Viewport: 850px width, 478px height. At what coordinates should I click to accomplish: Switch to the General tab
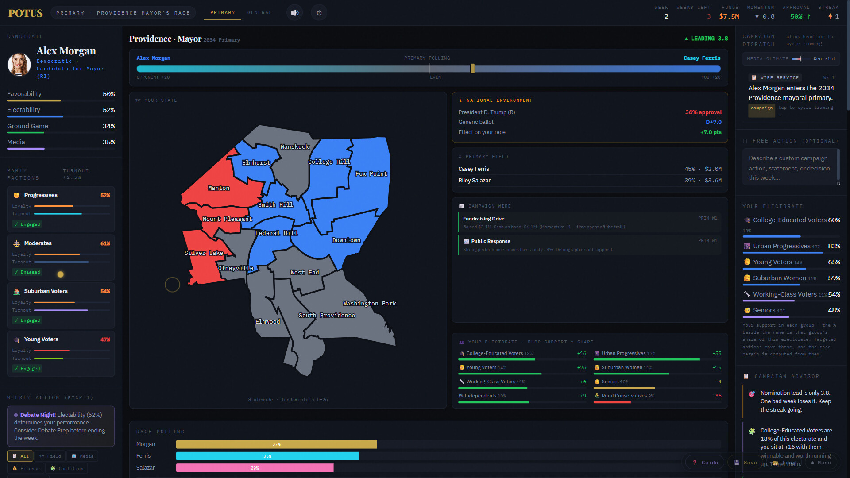260,13
